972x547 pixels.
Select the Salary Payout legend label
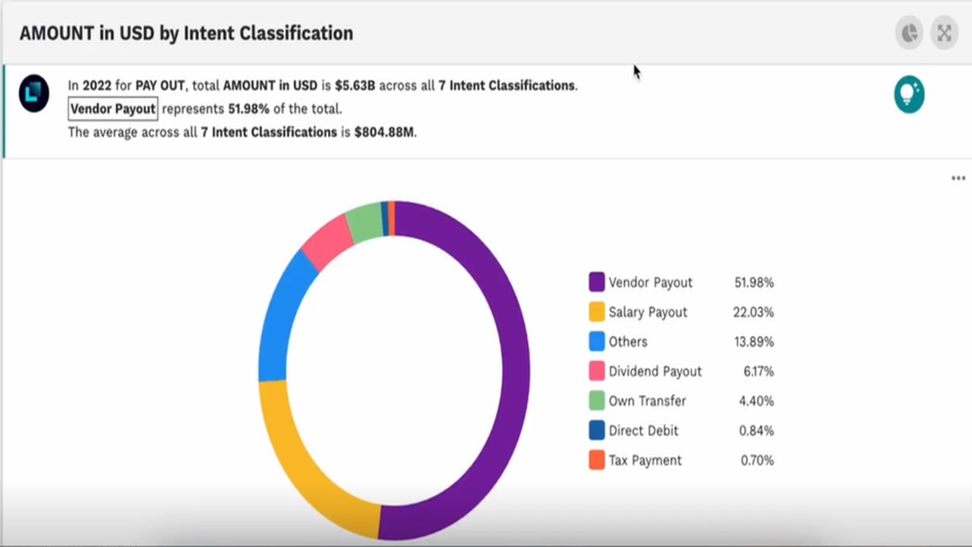(648, 312)
